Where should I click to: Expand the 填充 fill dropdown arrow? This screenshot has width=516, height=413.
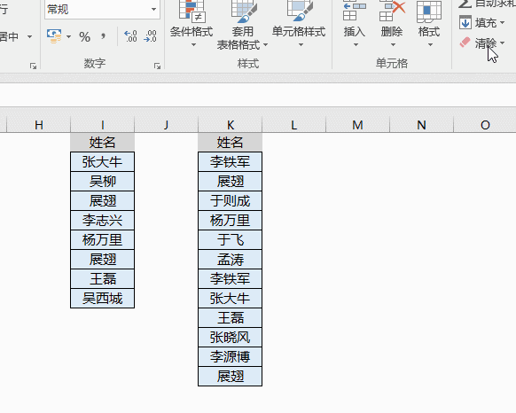(x=502, y=23)
